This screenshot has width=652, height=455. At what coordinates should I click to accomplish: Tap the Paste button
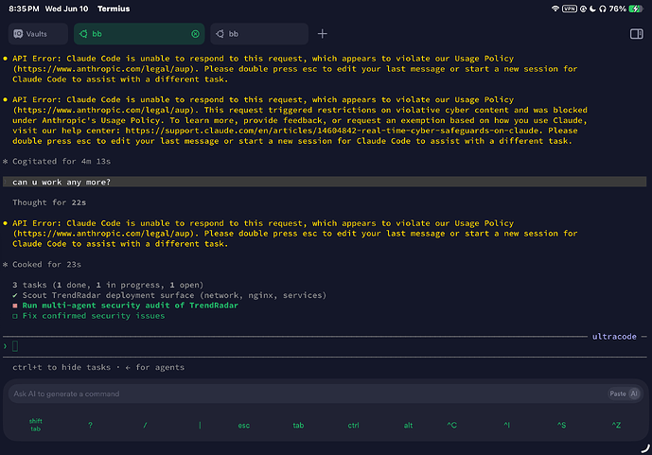pos(618,394)
